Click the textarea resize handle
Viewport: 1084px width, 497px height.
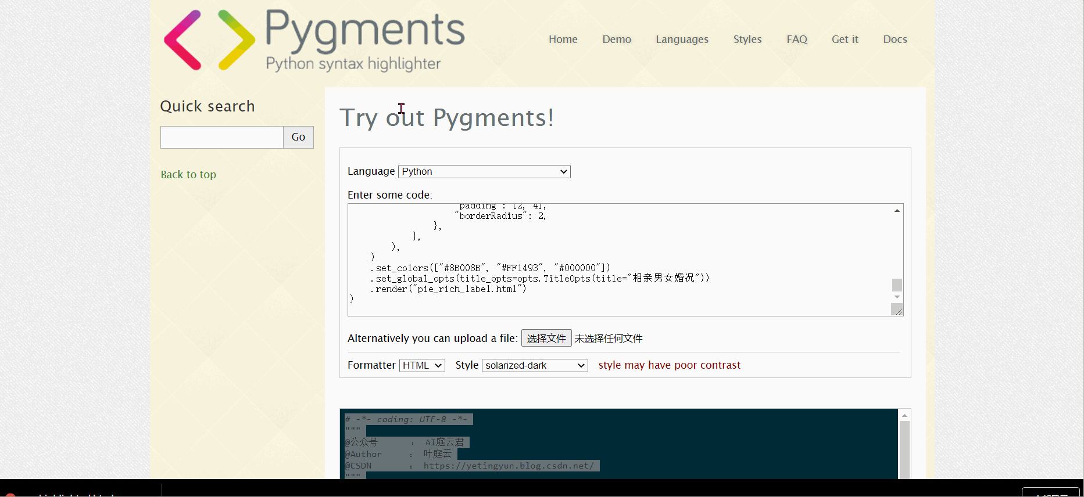pyautogui.click(x=898, y=311)
